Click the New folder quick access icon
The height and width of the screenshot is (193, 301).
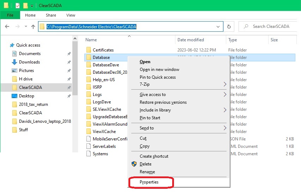[25, 6]
